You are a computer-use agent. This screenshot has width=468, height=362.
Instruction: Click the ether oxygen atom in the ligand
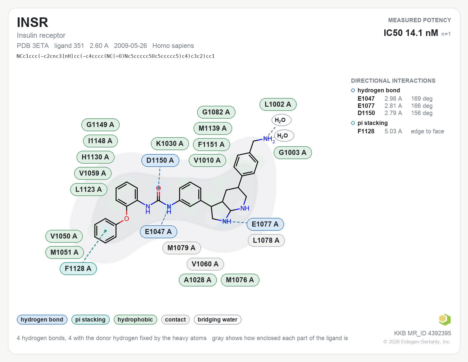pos(127,219)
